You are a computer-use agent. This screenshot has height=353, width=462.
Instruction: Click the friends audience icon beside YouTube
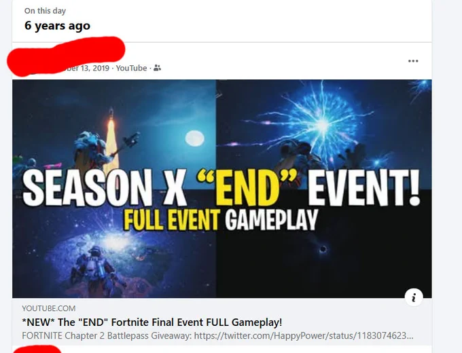[x=158, y=68]
